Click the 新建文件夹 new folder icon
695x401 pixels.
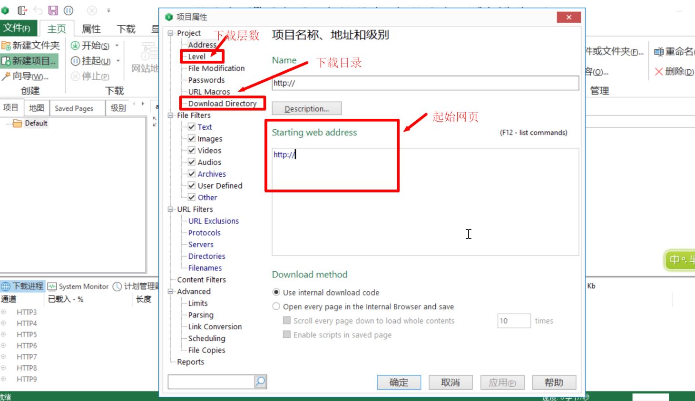[6, 46]
